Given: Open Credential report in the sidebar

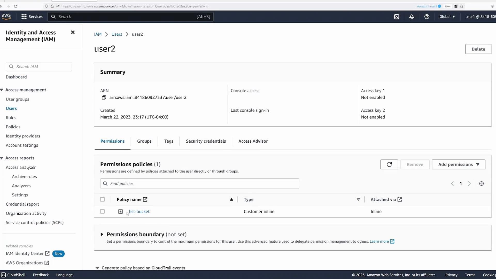Looking at the screenshot, I should click(x=22, y=204).
